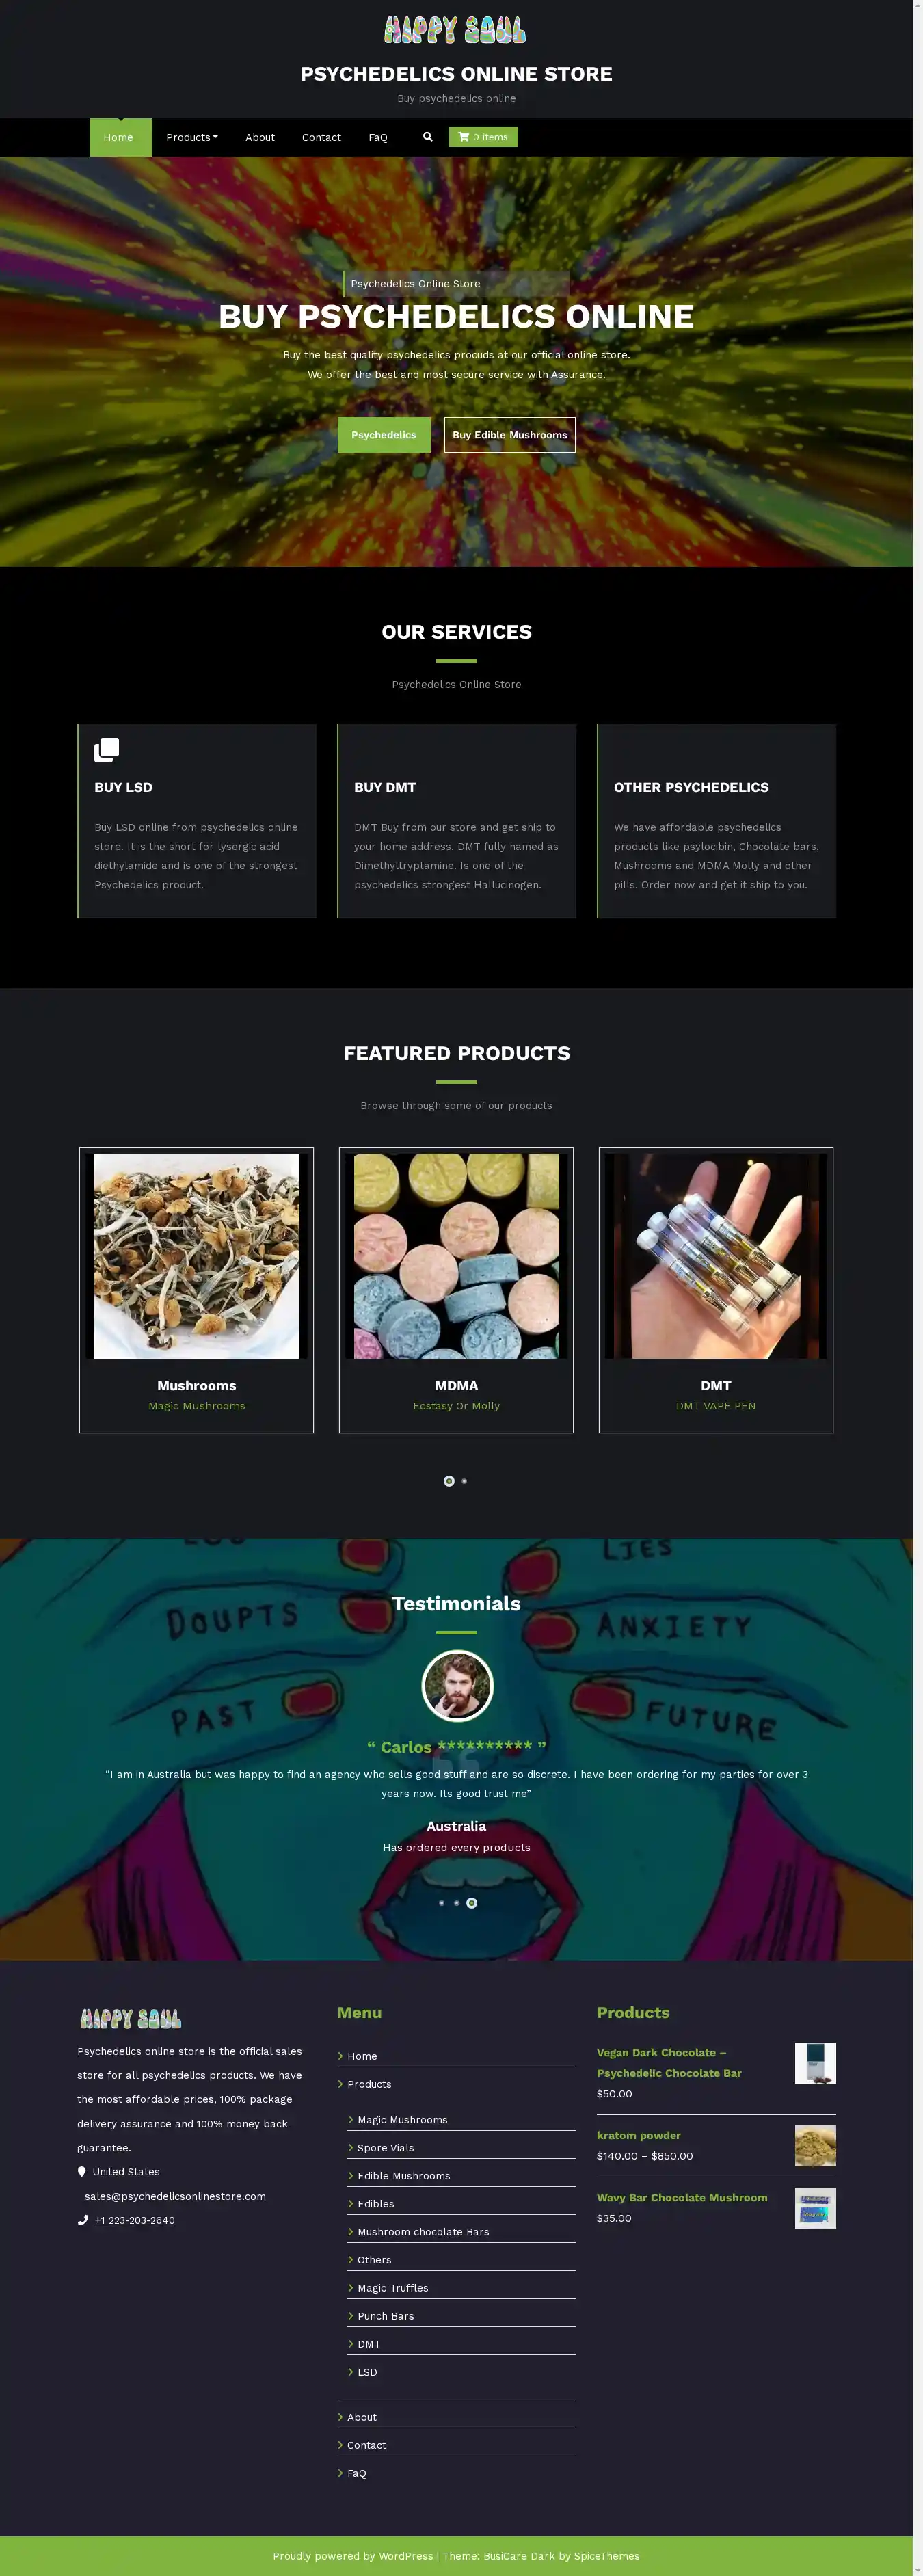Open the sales email address link
Image resolution: width=923 pixels, height=2576 pixels.
point(175,2196)
